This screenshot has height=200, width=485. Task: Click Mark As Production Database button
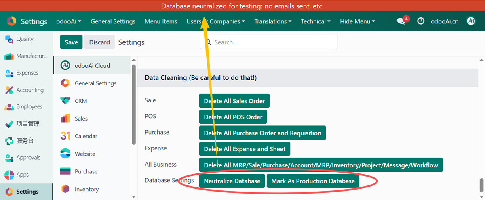(313, 181)
